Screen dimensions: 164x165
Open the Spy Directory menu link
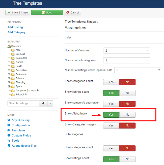click(x=21, y=120)
